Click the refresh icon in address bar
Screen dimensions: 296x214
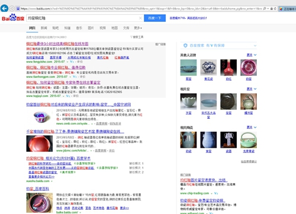(275, 8)
